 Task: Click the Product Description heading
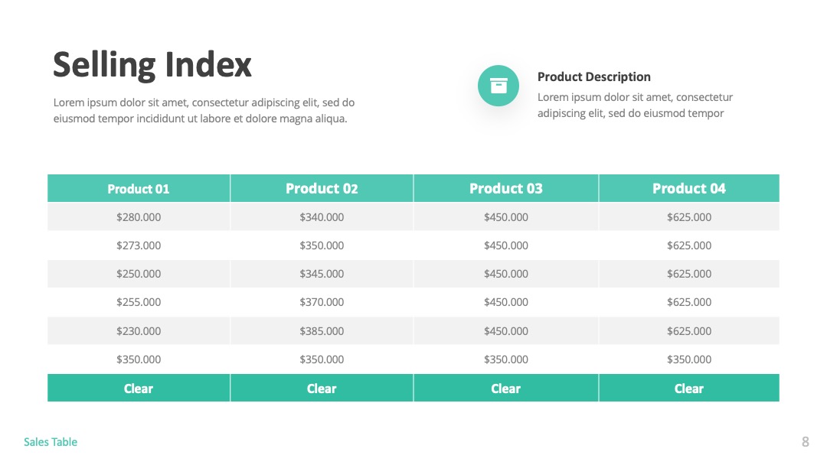pyautogui.click(x=594, y=77)
